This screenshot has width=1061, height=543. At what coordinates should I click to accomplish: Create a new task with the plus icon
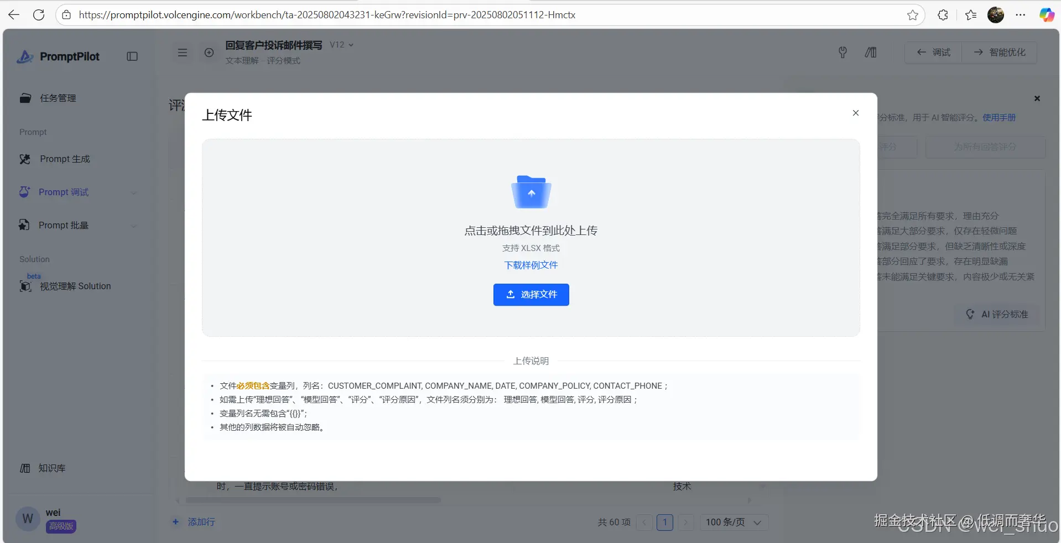[x=209, y=52]
